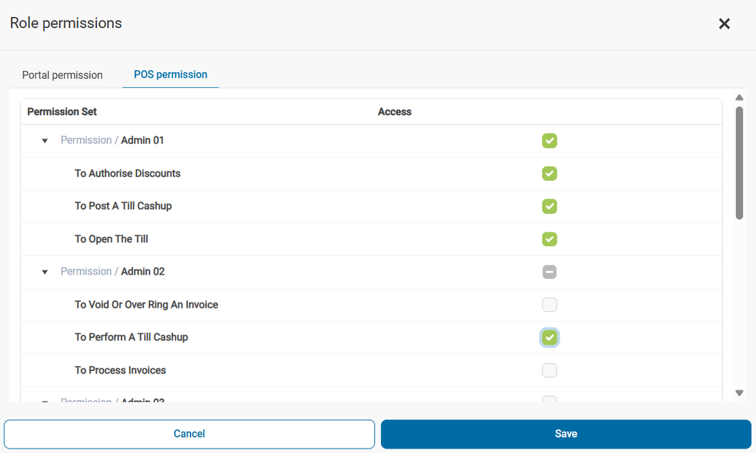Screen dimensions: 756x453
Task: Switch to the Portal permission tab
Action: [62, 75]
